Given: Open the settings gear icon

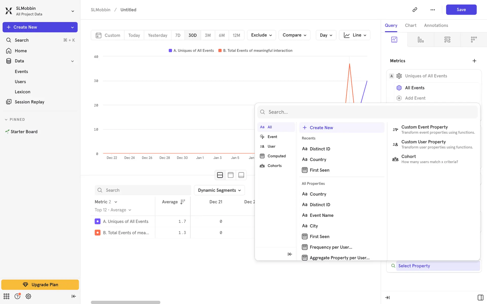Looking at the screenshot, I should click(x=28, y=296).
